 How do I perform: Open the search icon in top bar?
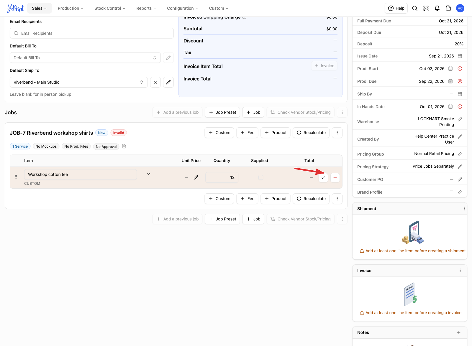(x=415, y=8)
